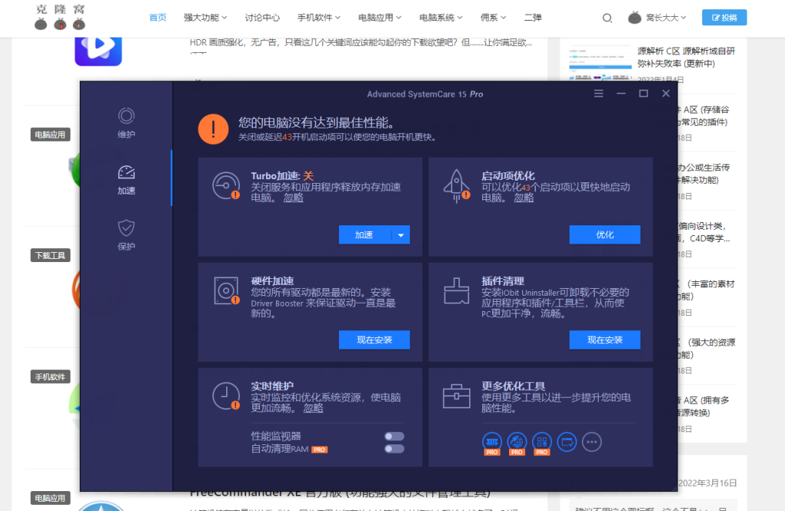Click the 硬件加速 disk drive icon
The width and height of the screenshot is (785, 511).
point(226,291)
